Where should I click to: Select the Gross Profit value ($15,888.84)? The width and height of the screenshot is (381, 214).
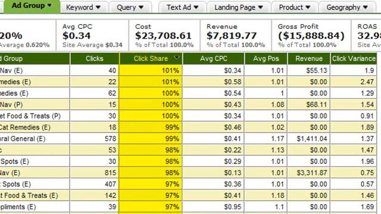pos(311,36)
